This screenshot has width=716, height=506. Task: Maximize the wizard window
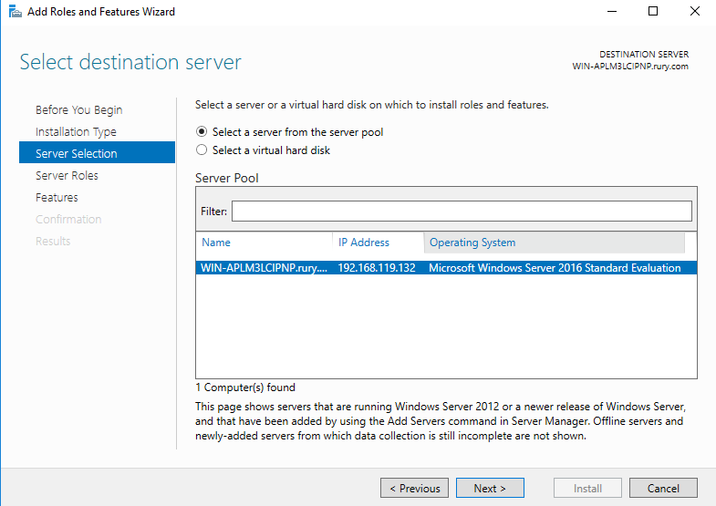pos(653,11)
